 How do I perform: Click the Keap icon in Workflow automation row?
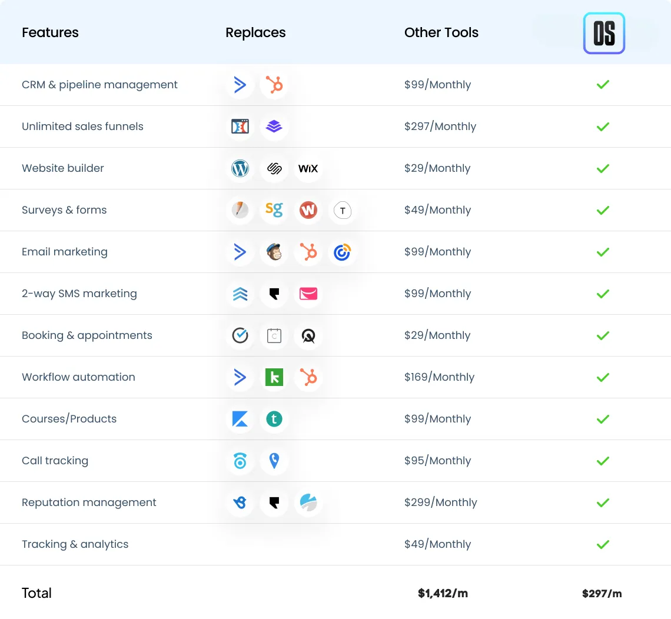coord(274,377)
